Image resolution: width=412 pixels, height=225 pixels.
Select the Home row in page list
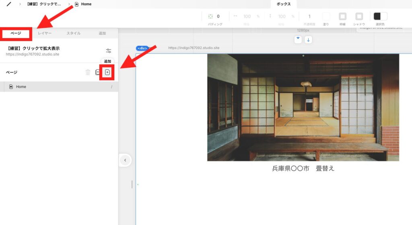[x=59, y=86]
